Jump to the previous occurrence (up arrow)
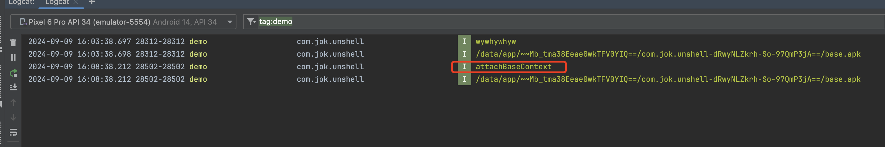Viewport: 885px width, 147px height. coord(13,102)
